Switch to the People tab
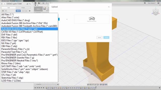The image size is (161, 90). pos(23,8)
